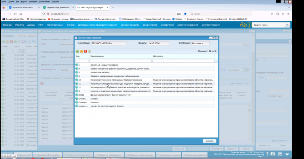The height and width of the screenshot is (159, 304).
Task: Switch to the Черновики - Почта Mail tab
Action: (24, 8)
